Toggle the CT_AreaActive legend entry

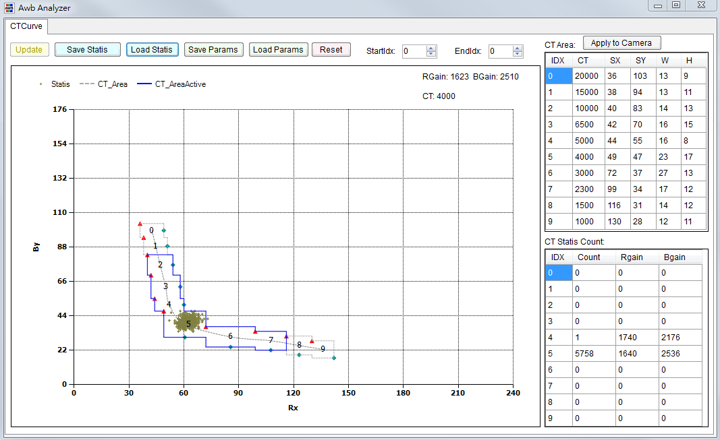coord(179,84)
